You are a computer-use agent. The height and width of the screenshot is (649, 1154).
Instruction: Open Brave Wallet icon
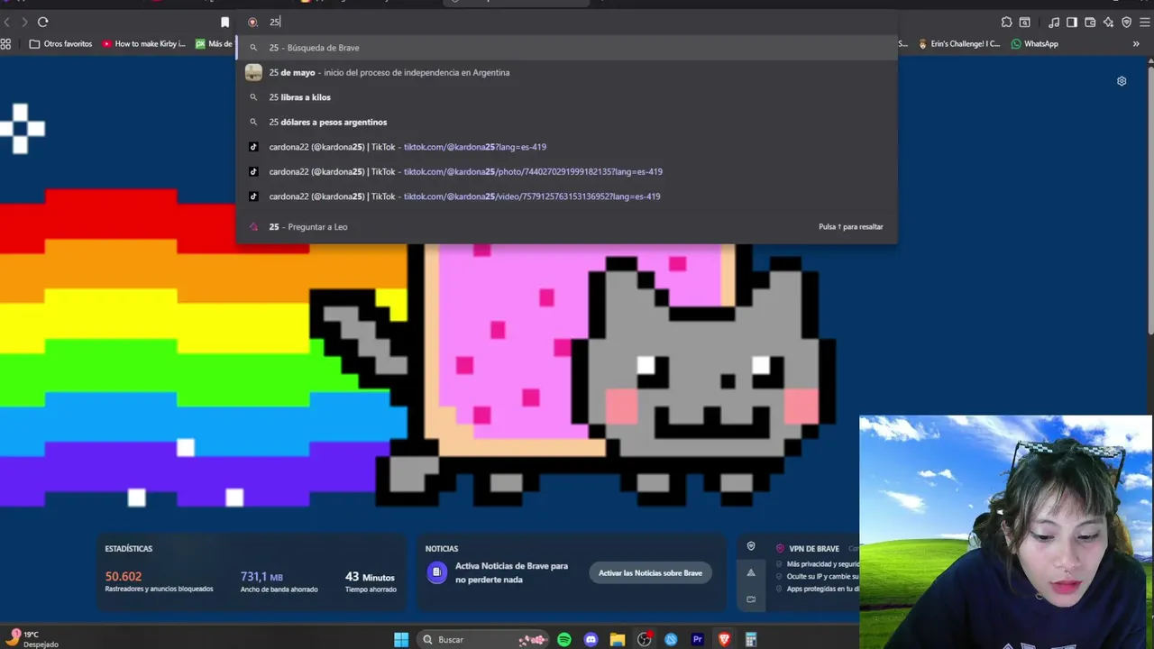(x=1090, y=22)
